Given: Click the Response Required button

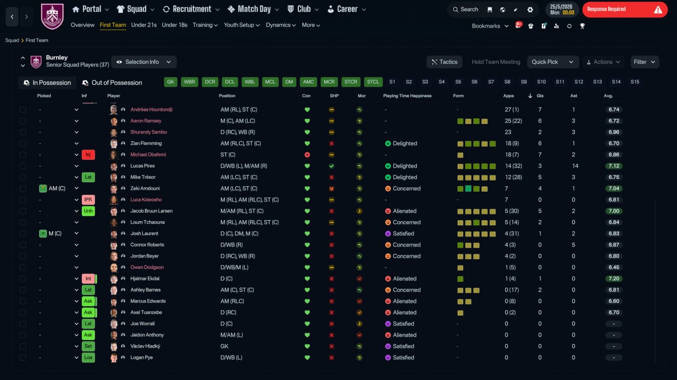Looking at the screenshot, I should pos(625,9).
